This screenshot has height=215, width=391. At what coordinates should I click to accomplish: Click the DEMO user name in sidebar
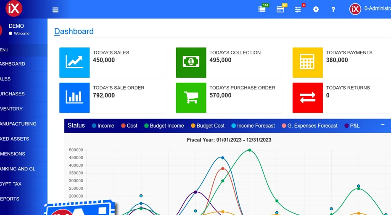coord(16,26)
